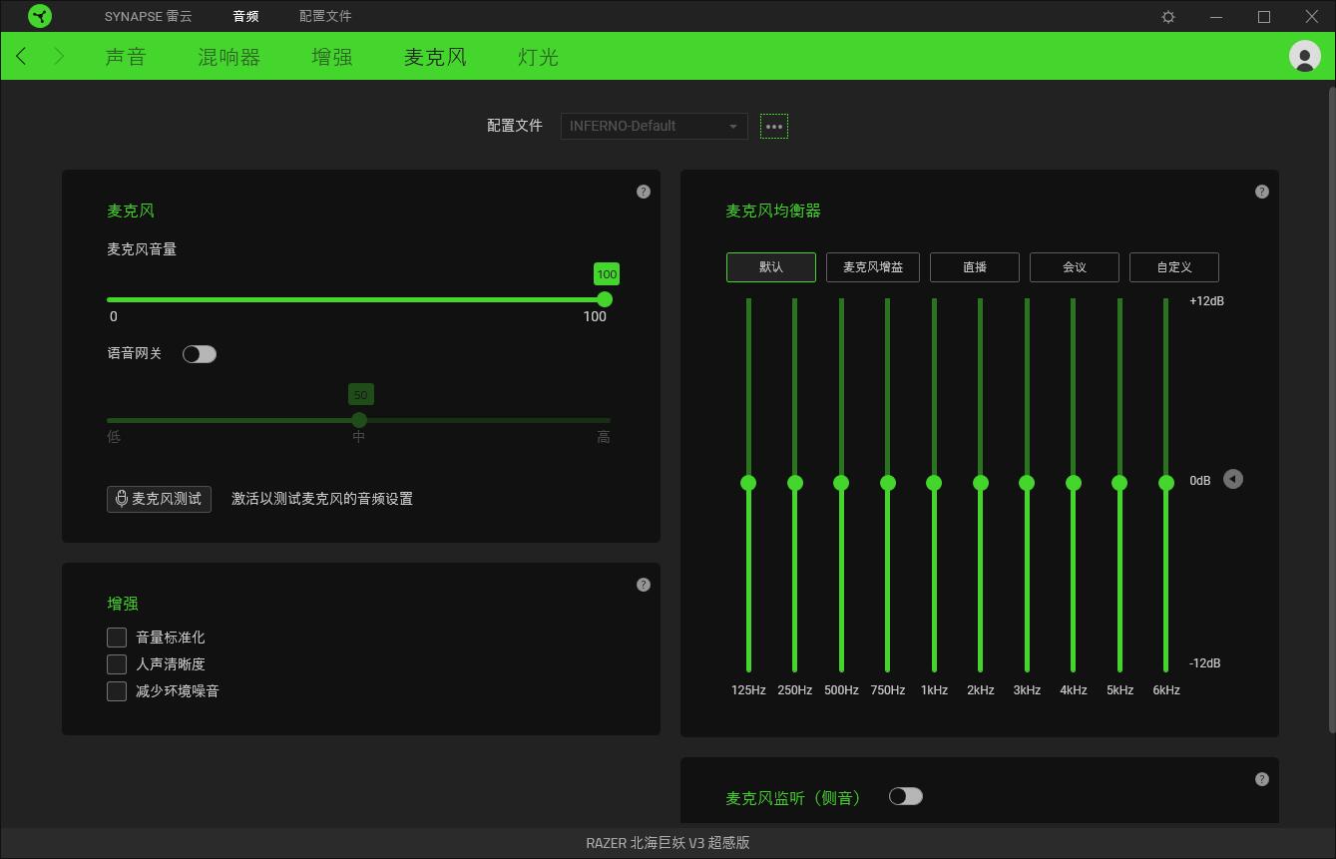Click the 麦克风音量 label

[142, 249]
